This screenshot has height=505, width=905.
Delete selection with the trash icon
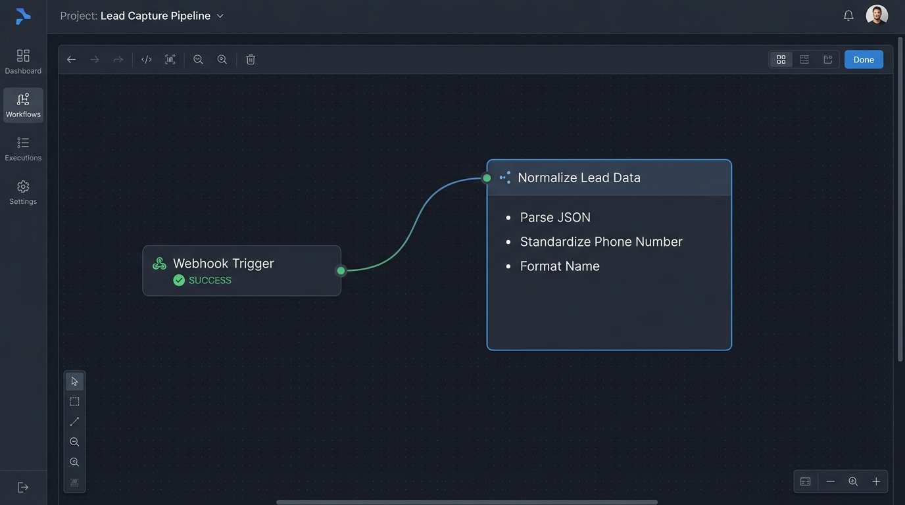250,59
